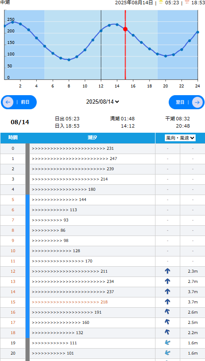Click the 時間 column header
This screenshot has width=205, height=361.
click(x=13, y=138)
